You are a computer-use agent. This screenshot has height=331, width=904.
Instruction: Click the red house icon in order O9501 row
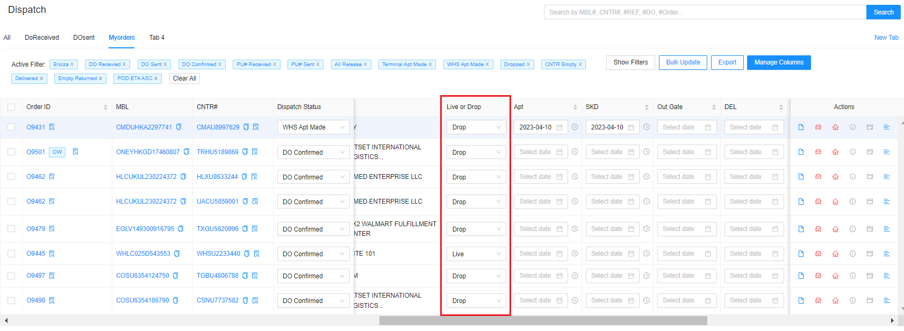point(835,152)
